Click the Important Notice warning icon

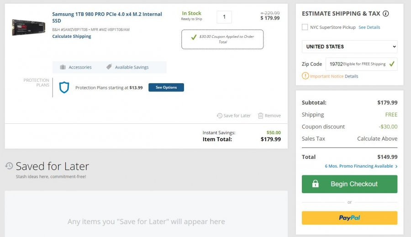click(305, 76)
